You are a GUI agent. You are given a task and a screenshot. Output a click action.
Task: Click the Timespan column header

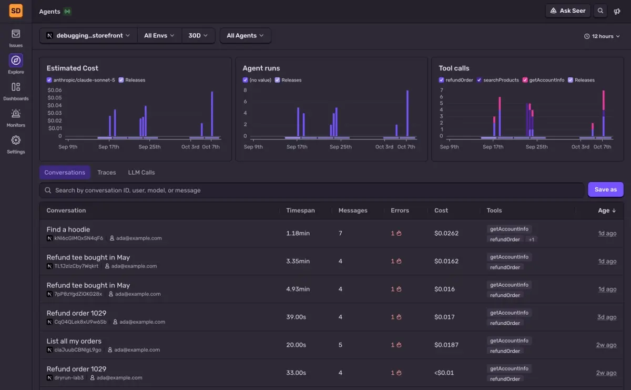pos(300,211)
